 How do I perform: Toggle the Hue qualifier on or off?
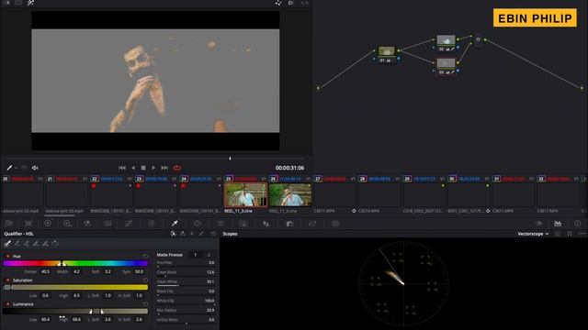[x=7, y=257]
